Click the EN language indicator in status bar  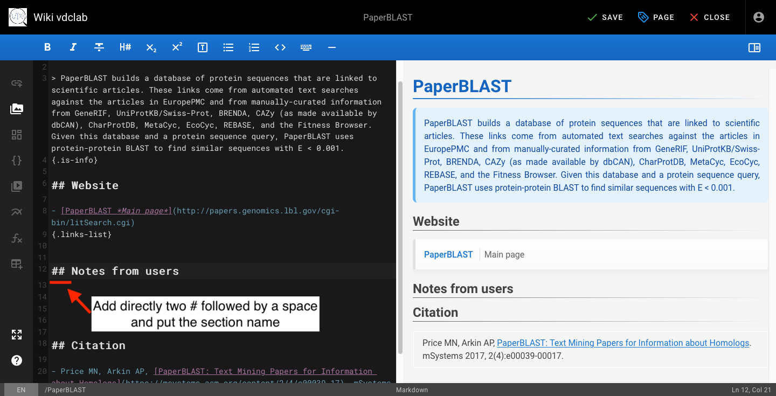[x=21, y=390]
